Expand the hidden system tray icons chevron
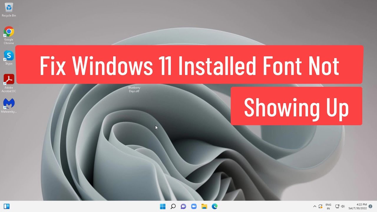377x212 pixels. 315,206
